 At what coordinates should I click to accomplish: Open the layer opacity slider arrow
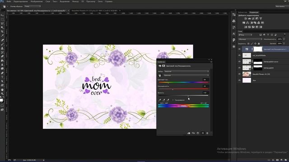coord(284,39)
